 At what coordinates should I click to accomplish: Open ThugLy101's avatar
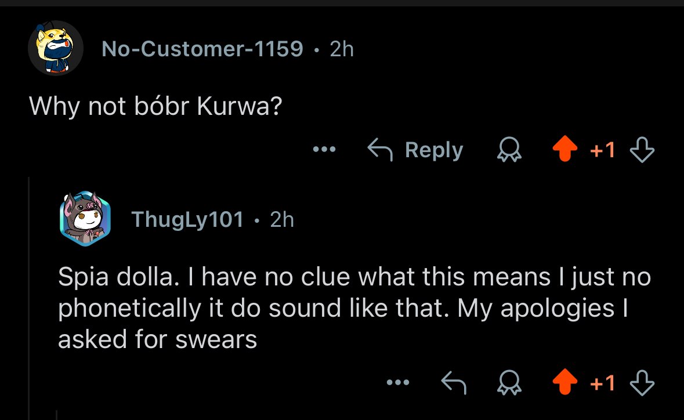click(x=85, y=219)
